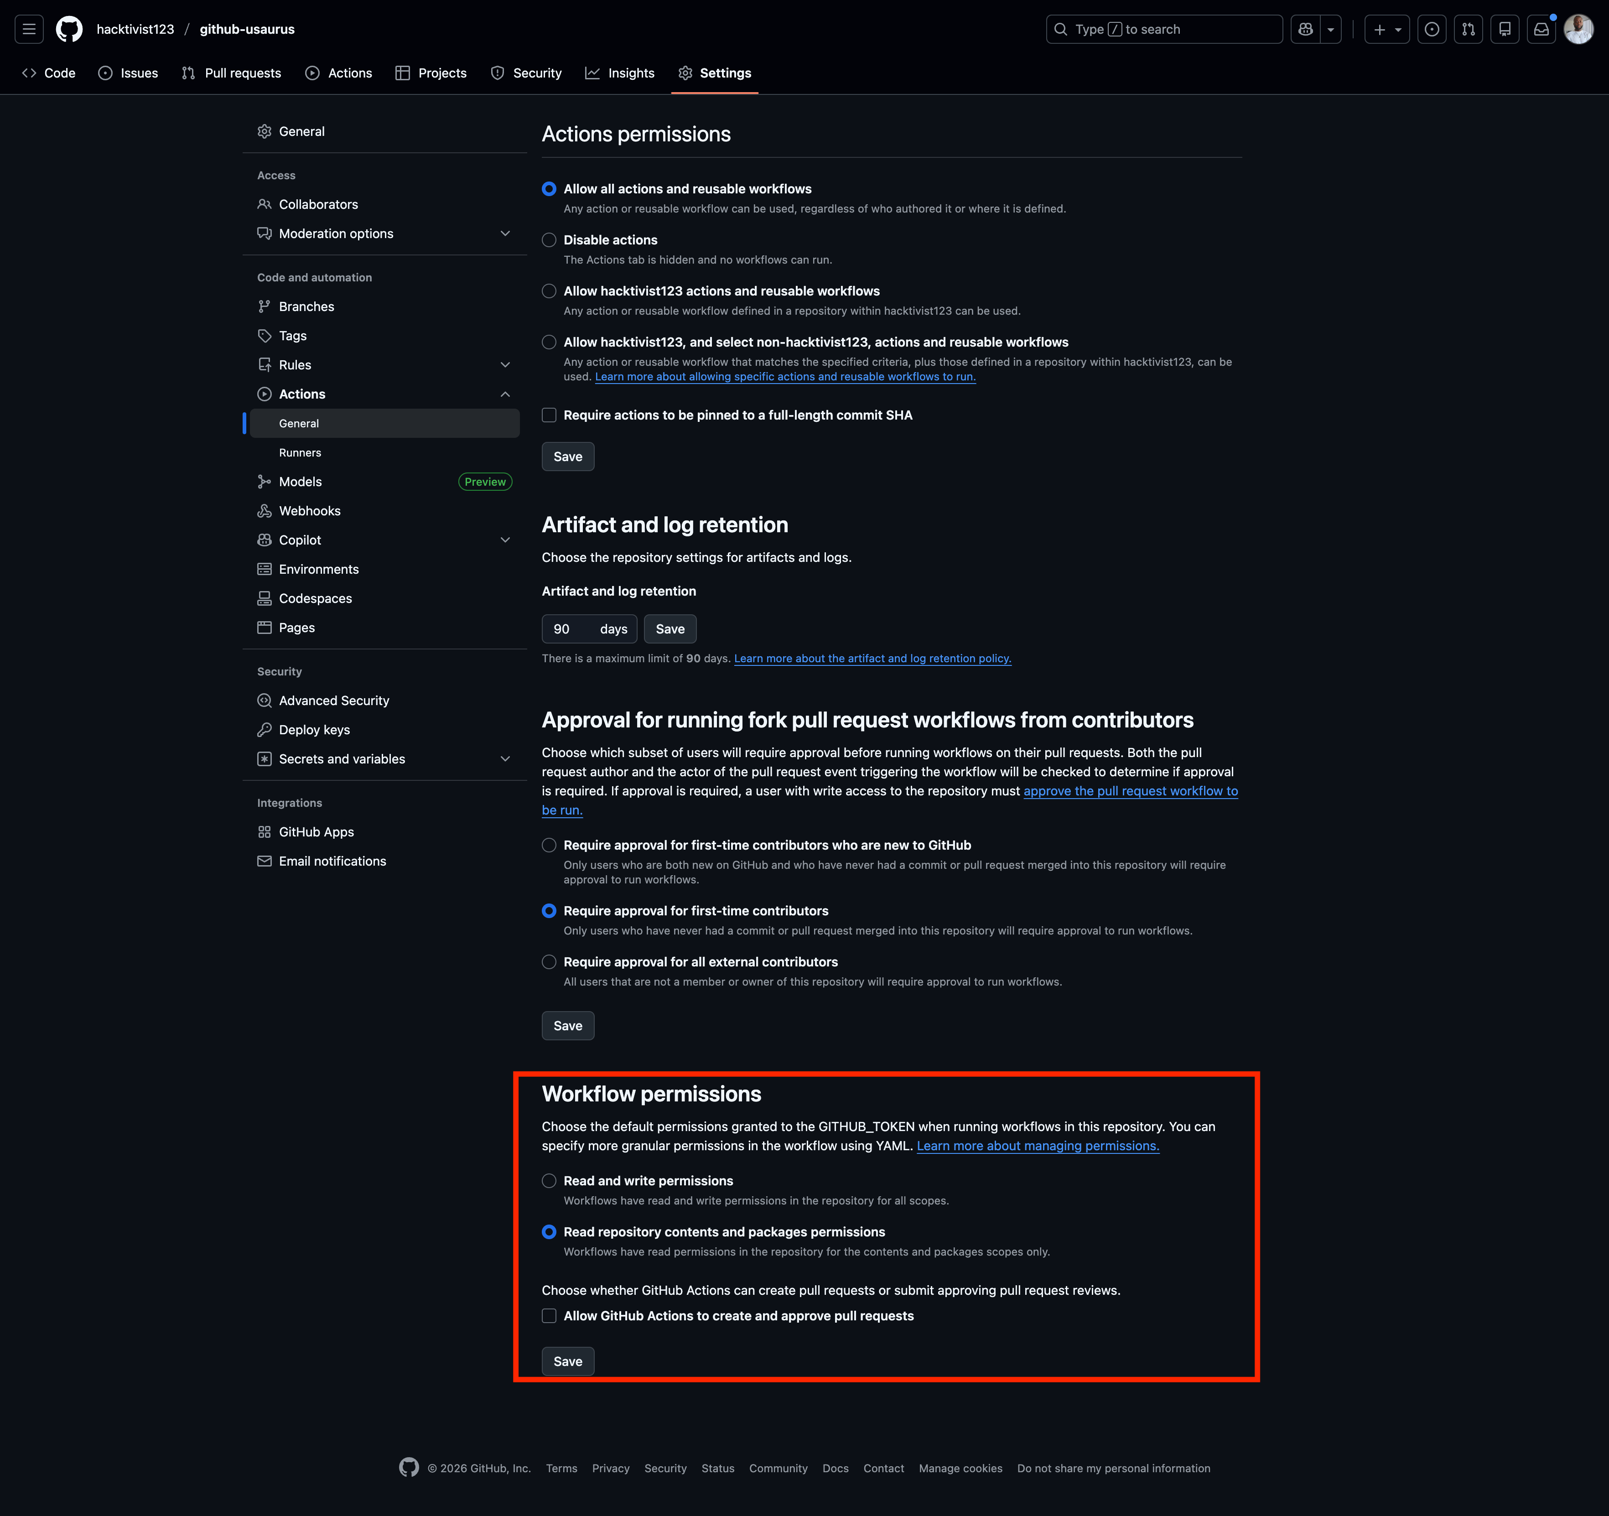
Task: Select Read and write permissions radio
Action: (549, 1180)
